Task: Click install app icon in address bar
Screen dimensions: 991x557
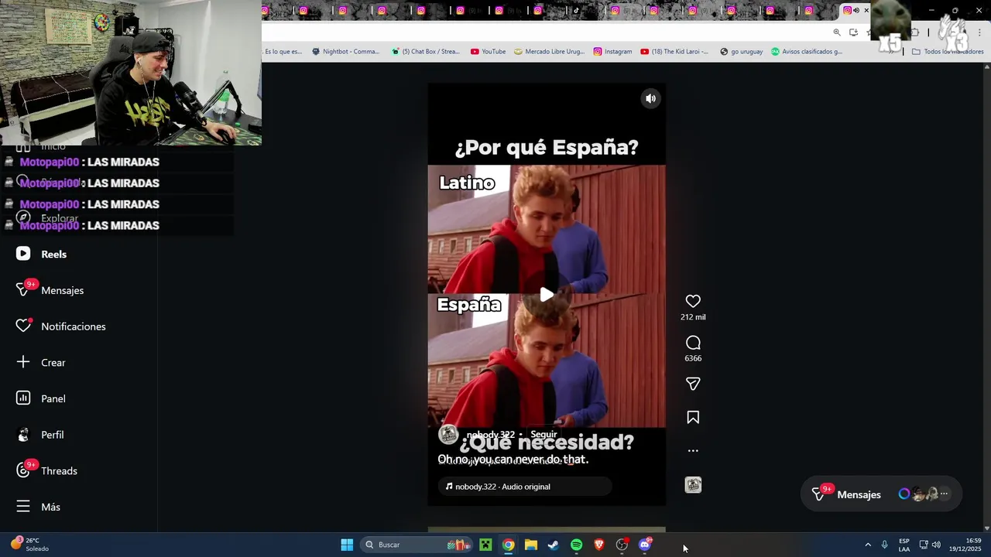Action: [x=853, y=32]
